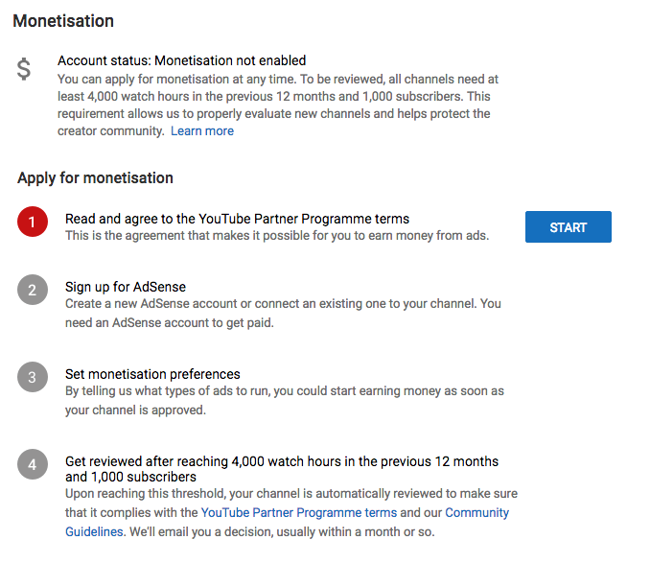Click 'By telling us what types of ads' description

[285, 401]
